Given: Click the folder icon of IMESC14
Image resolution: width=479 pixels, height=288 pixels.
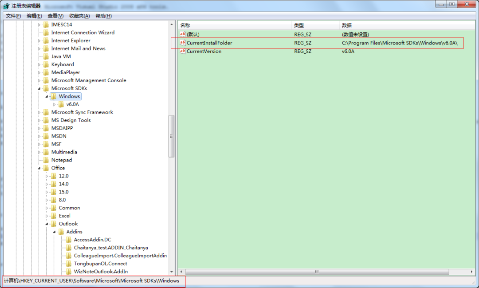Looking at the screenshot, I should (x=46, y=24).
